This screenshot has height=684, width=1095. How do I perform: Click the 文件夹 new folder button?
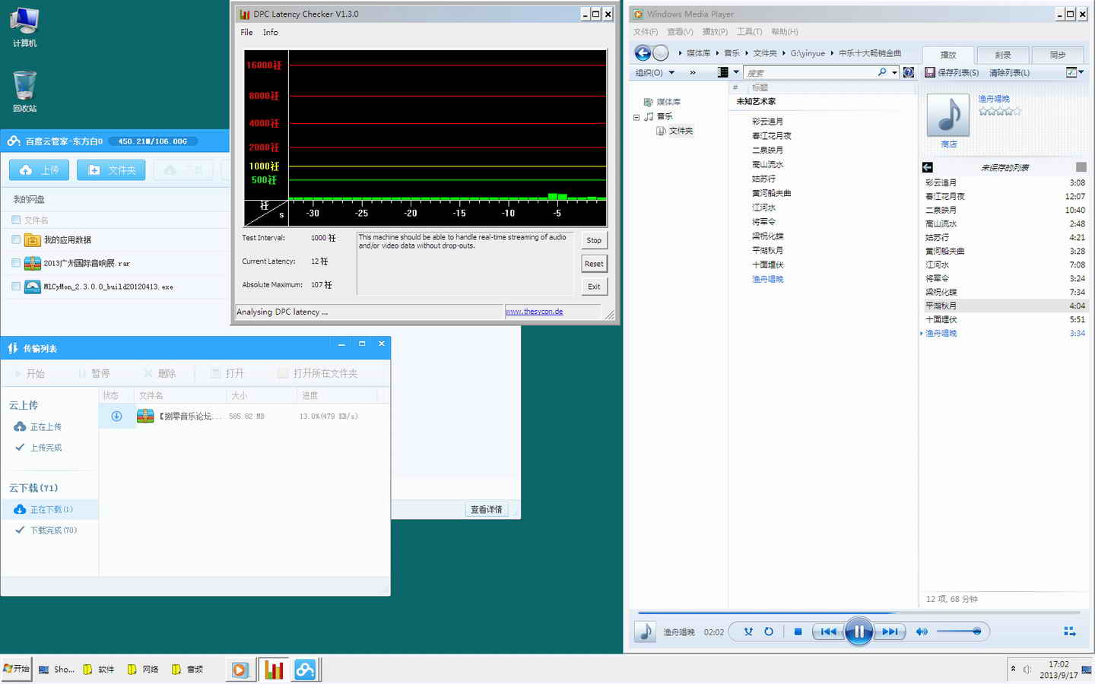(x=111, y=170)
